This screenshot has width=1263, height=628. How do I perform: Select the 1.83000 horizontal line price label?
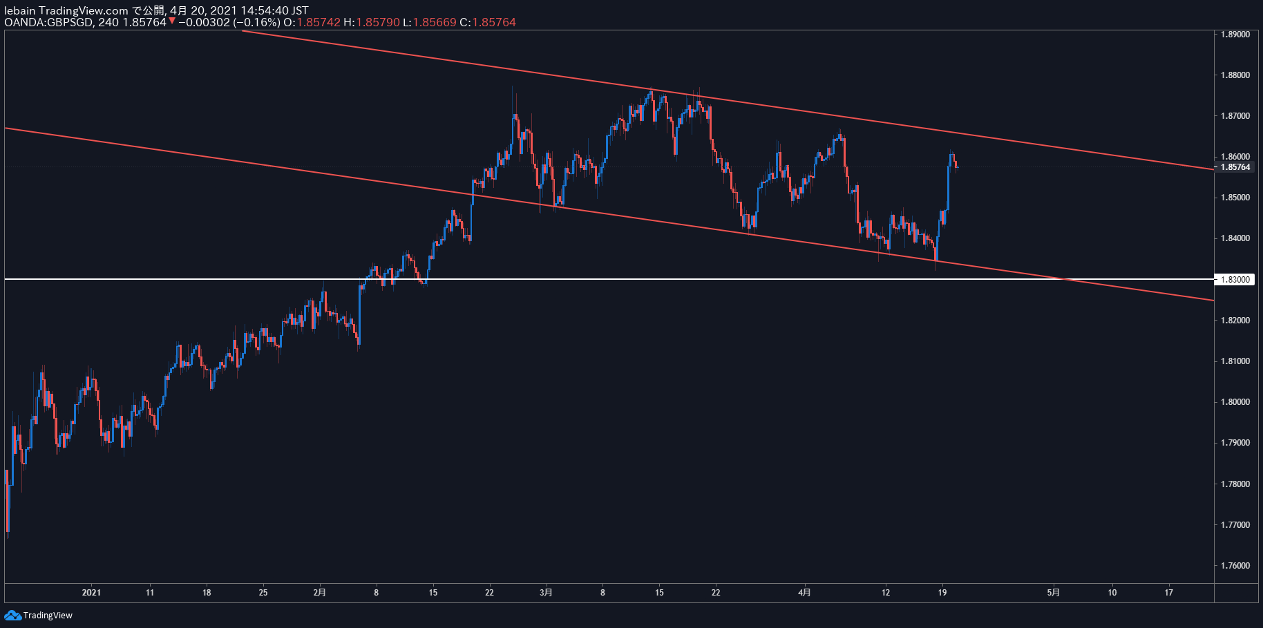point(1235,280)
